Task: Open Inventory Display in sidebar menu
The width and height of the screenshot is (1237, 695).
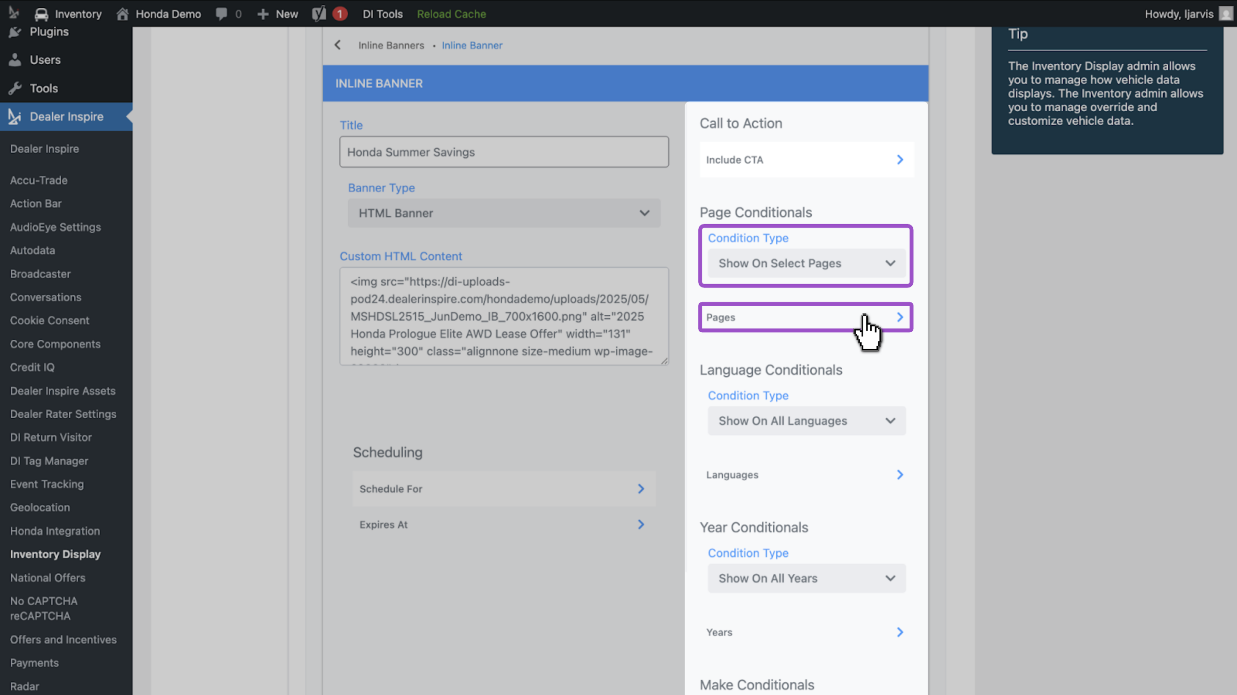Action: pyautogui.click(x=56, y=554)
